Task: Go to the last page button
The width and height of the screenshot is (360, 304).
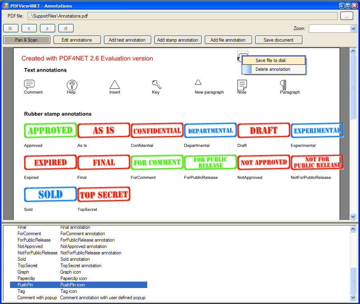Action: [x=66, y=28]
